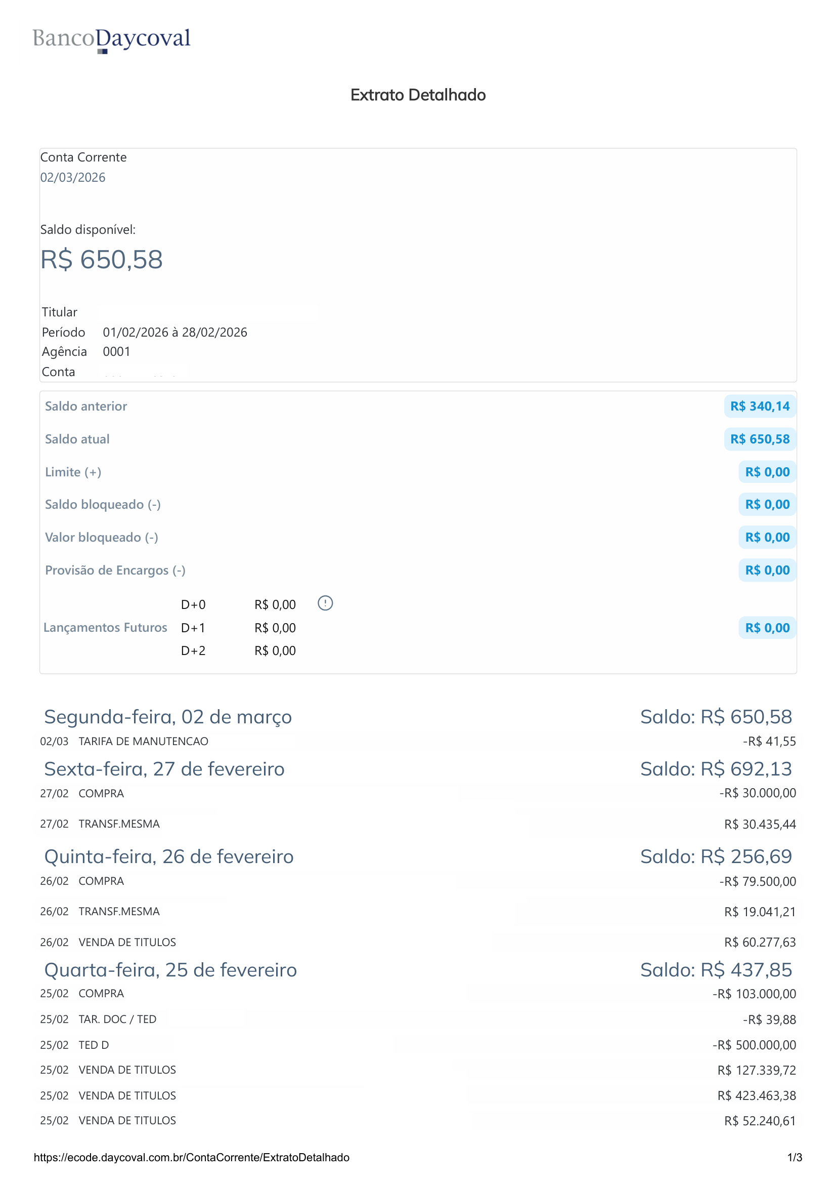Click the 27/02 COMPRA transaction row

[x=418, y=794]
